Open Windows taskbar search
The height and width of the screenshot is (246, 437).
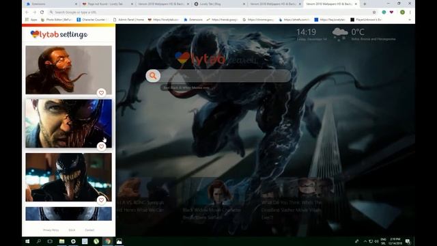pos(39,241)
